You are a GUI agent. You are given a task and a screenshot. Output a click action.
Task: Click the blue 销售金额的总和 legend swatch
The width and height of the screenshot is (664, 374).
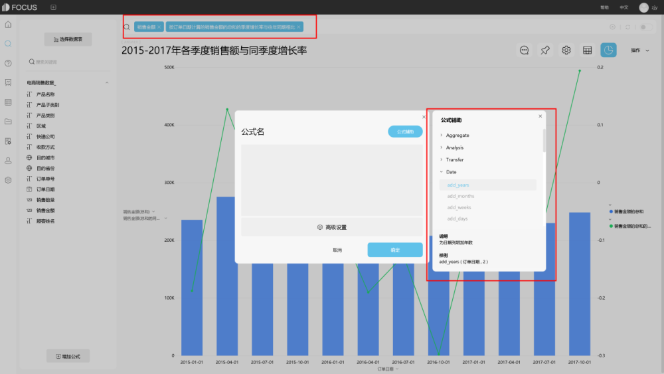click(x=611, y=211)
